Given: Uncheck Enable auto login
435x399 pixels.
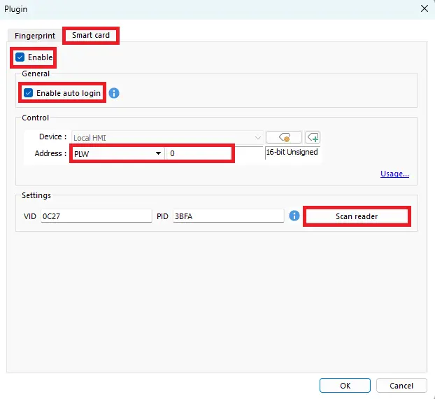Looking at the screenshot, I should tap(28, 92).
